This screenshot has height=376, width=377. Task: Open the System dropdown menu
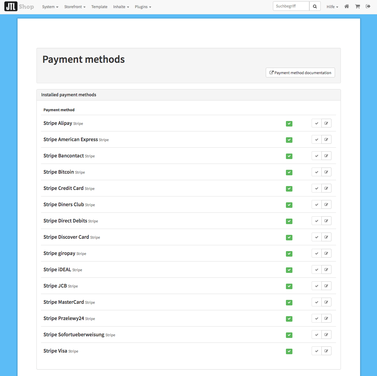[50, 7]
